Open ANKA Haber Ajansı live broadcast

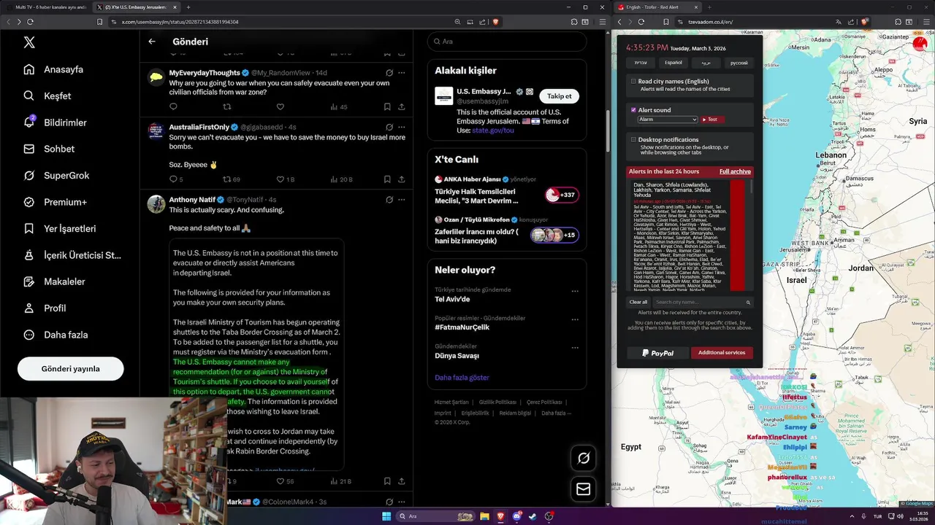506,192
